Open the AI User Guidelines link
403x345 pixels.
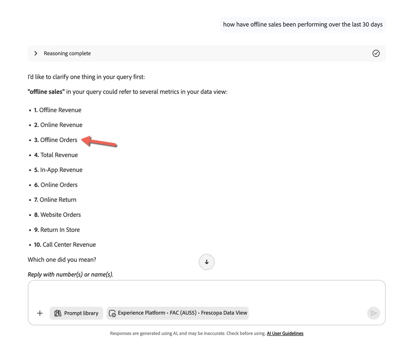click(x=285, y=333)
